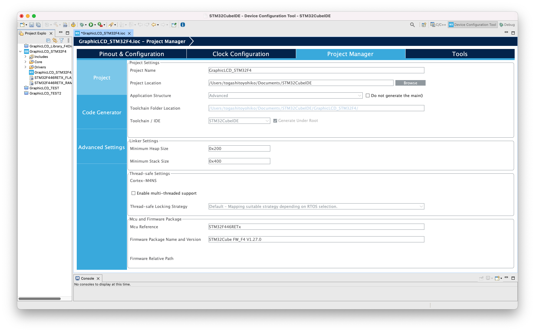Click the Project Explorer filter icon

pyautogui.click(x=62, y=40)
